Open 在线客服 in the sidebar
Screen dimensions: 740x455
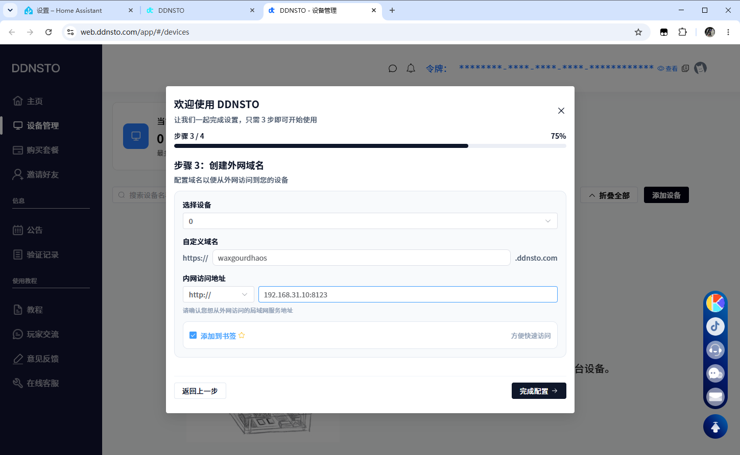click(36, 383)
